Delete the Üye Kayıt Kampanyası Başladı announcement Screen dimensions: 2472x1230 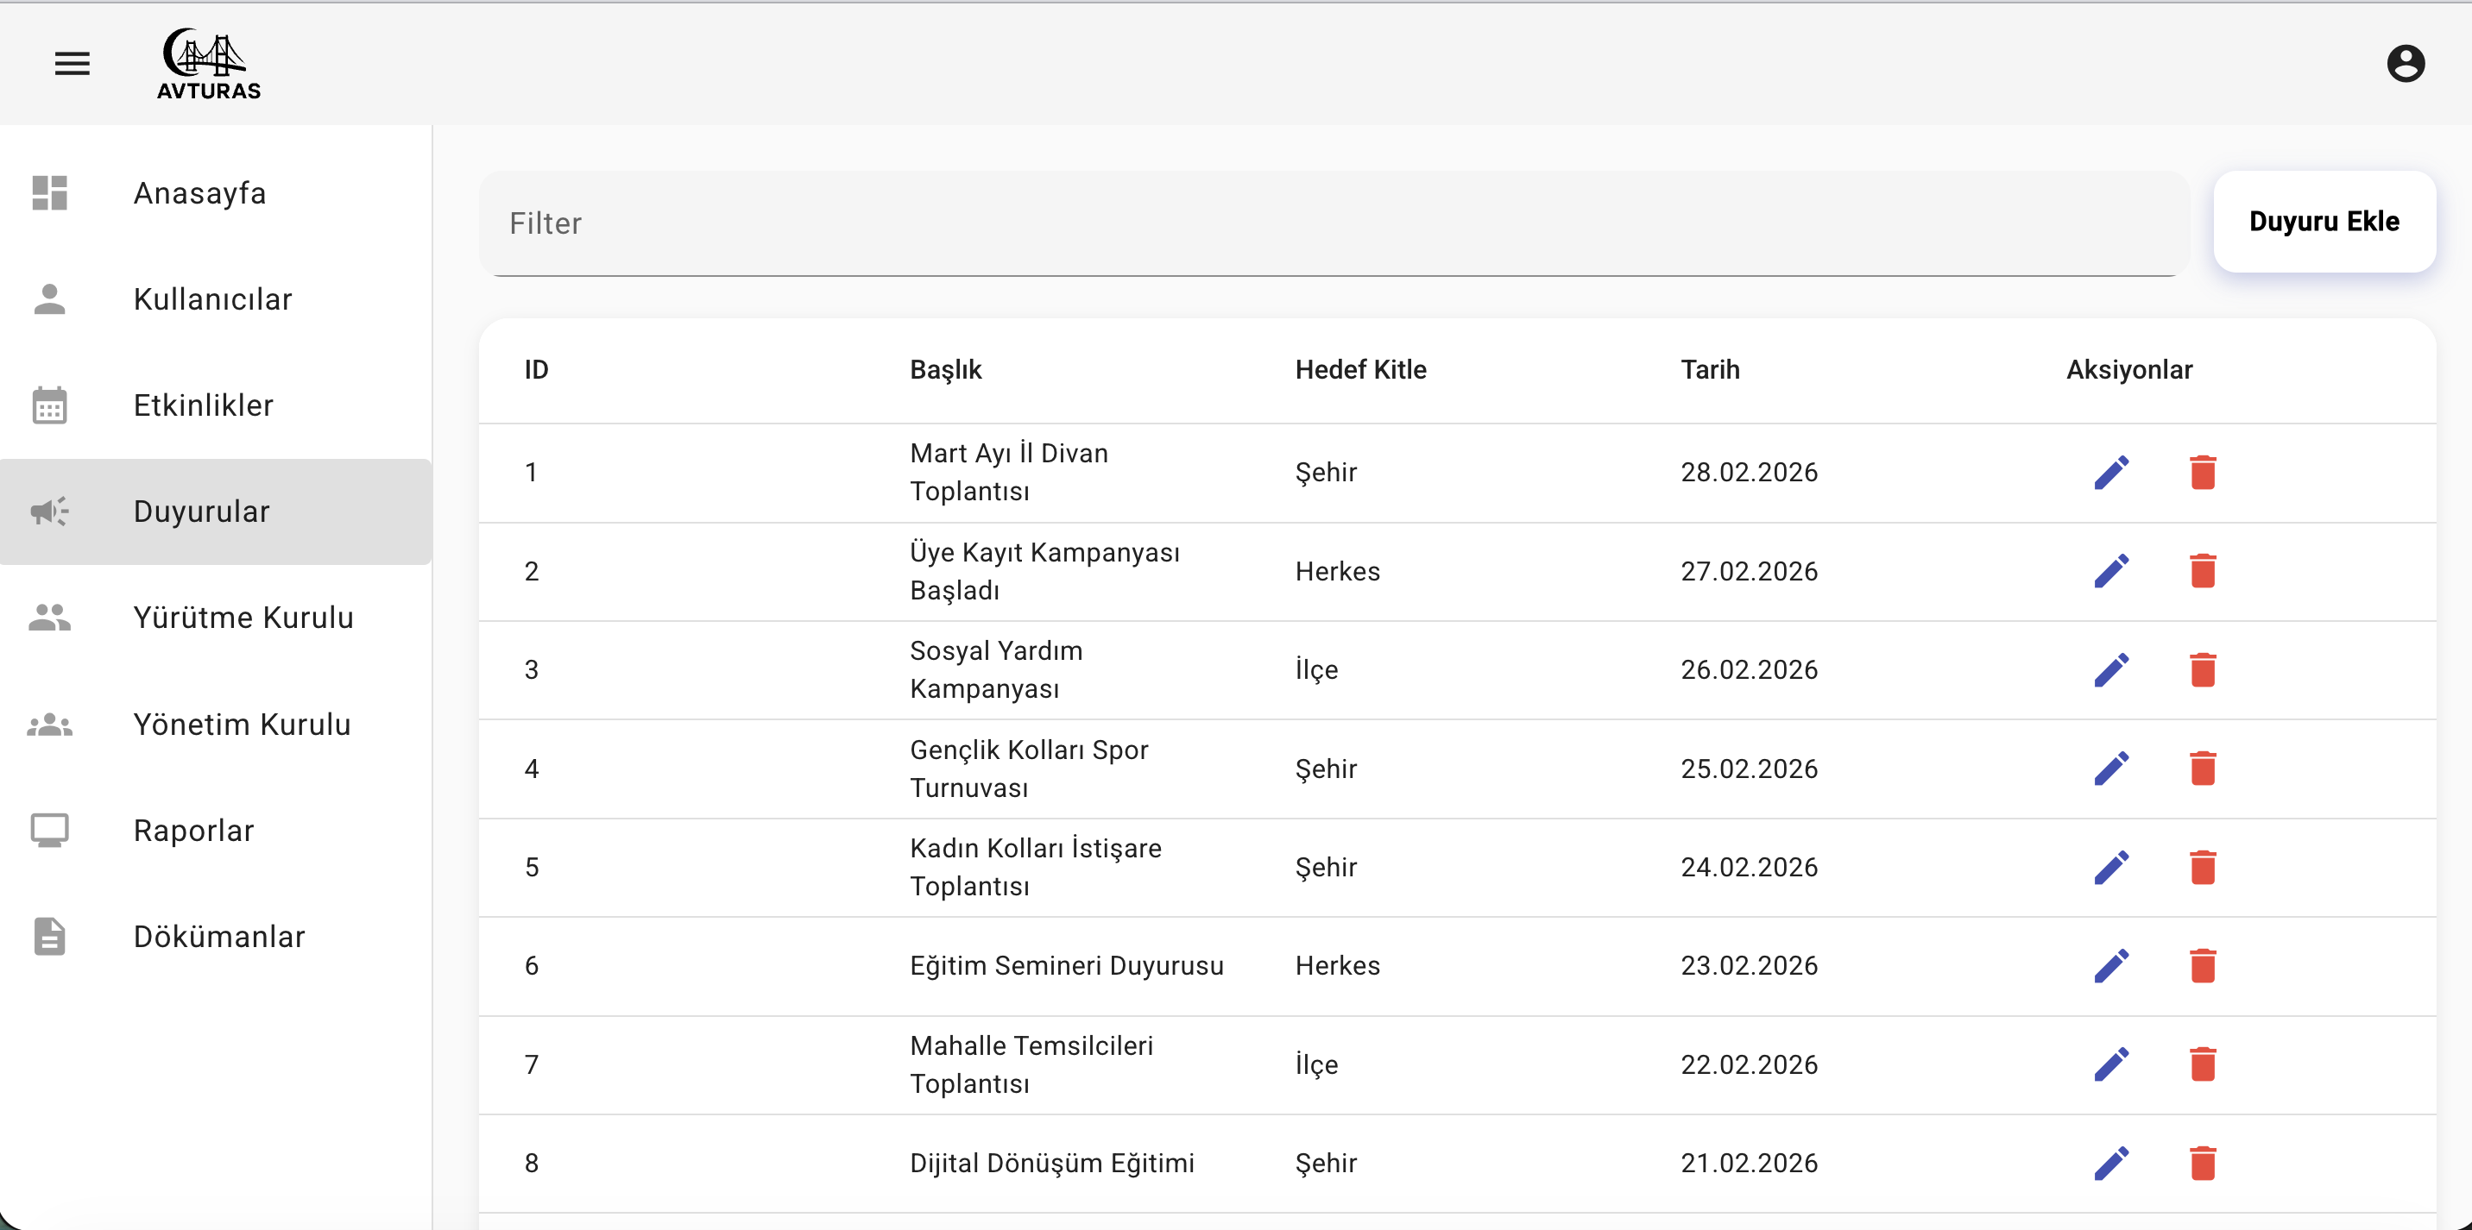pos(2203,570)
